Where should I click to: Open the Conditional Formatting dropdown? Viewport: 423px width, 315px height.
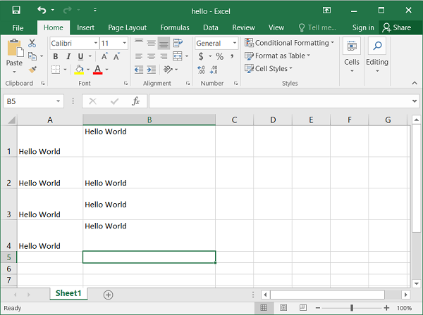289,43
